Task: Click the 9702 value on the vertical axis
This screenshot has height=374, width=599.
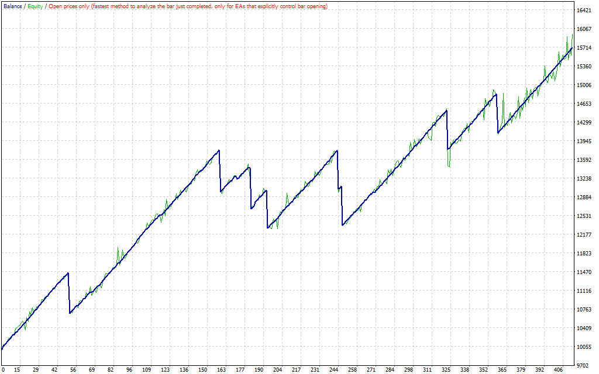Action: coord(584,365)
